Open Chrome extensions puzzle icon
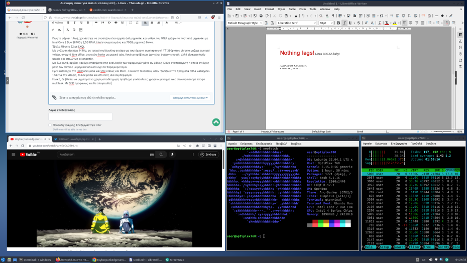Screen dimensions: 467x263 coord(197,146)
